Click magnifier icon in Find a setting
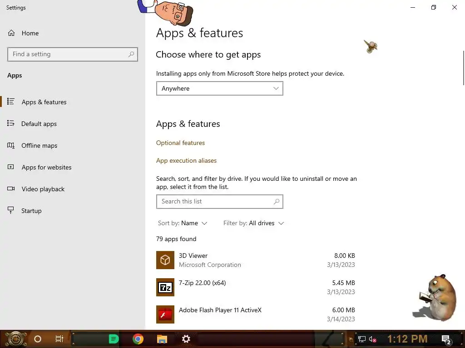465x348 pixels. point(131,54)
